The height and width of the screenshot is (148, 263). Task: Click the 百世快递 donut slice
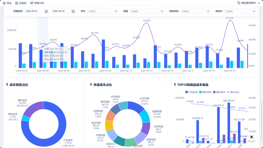pos(146,128)
